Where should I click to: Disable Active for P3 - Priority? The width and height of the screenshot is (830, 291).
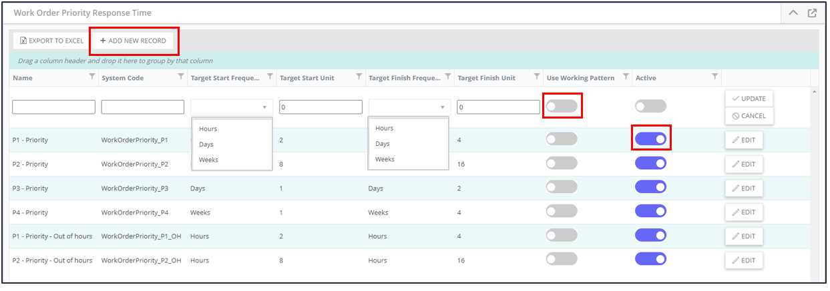(x=650, y=187)
